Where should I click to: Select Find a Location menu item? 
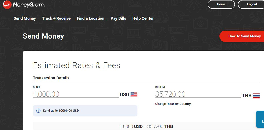90,18
